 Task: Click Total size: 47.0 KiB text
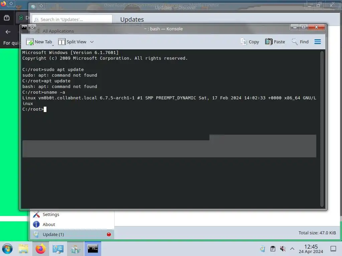pyautogui.click(x=317, y=233)
